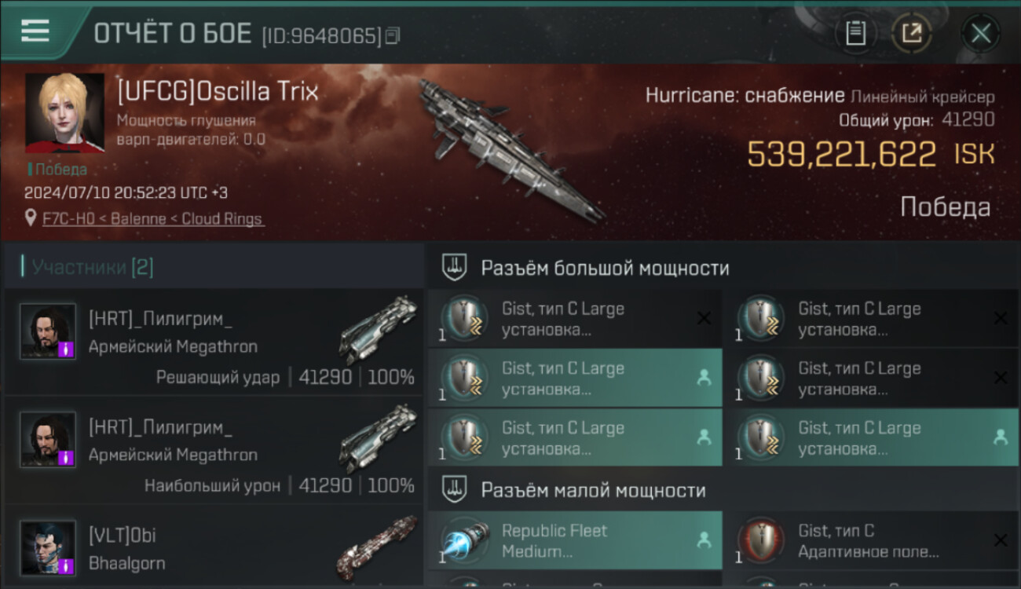The width and height of the screenshot is (1021, 589).
Task: Select the Разъём большой мощности section header
Action: (606, 268)
